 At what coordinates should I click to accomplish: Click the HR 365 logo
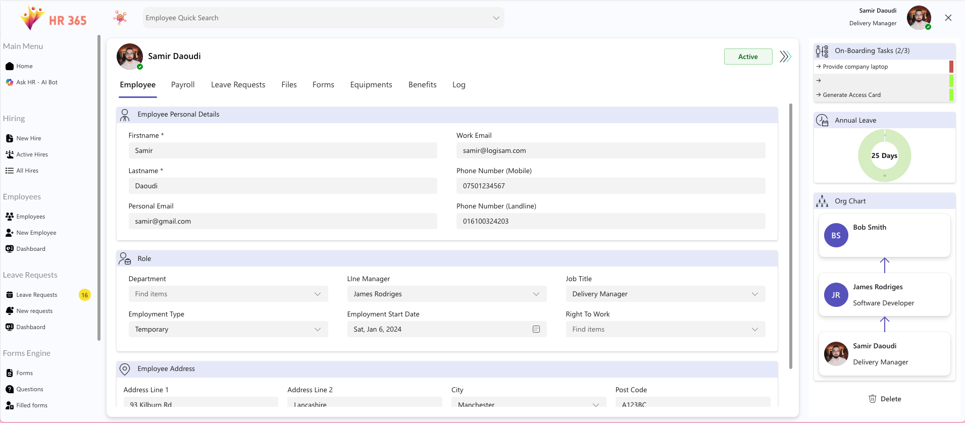point(53,18)
